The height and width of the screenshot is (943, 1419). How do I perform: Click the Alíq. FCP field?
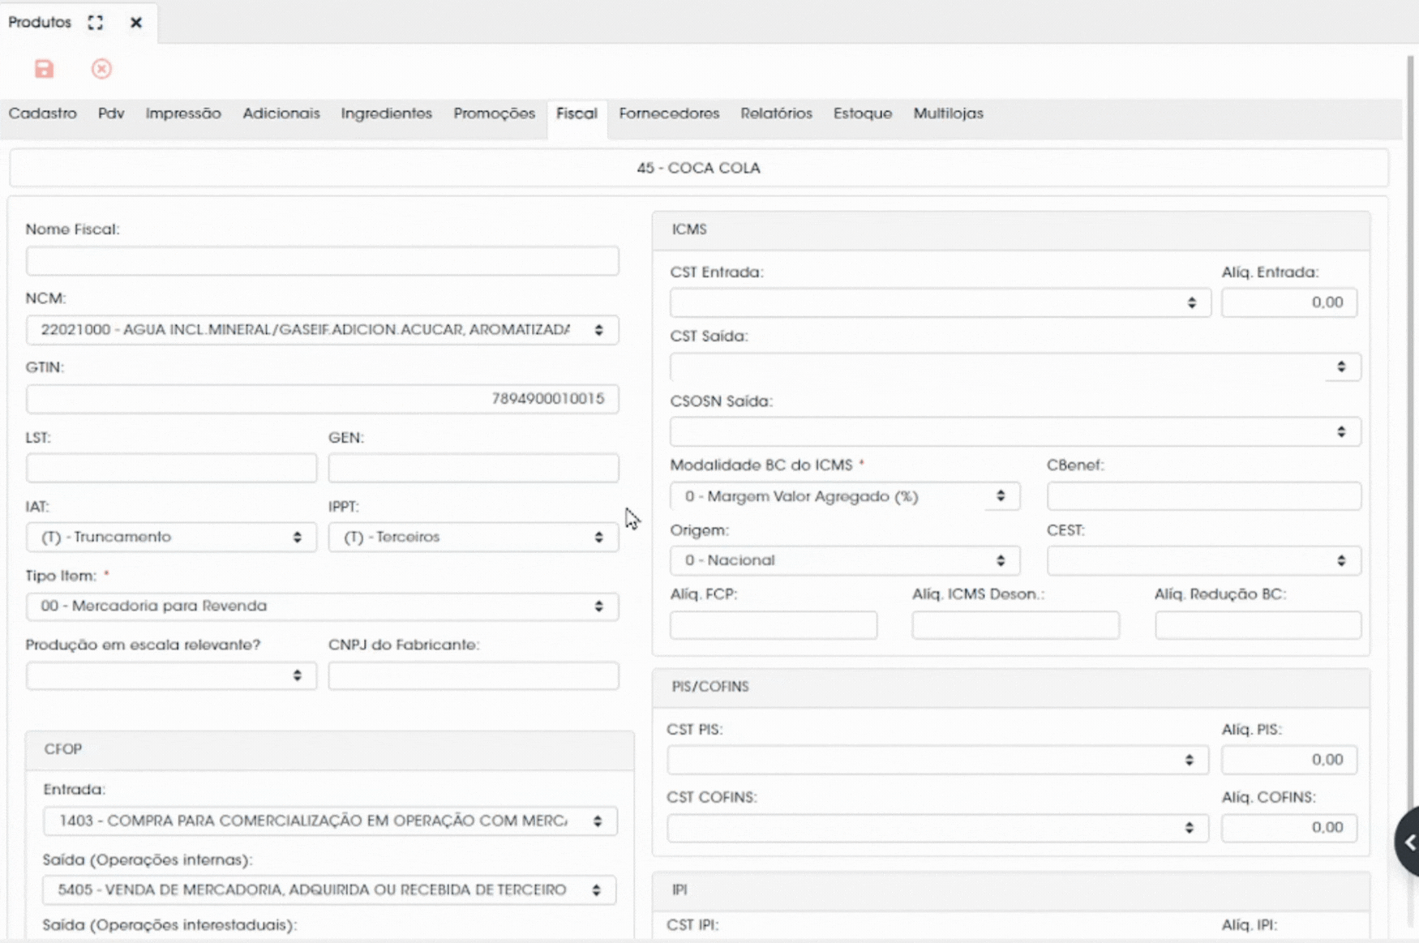(x=774, y=625)
